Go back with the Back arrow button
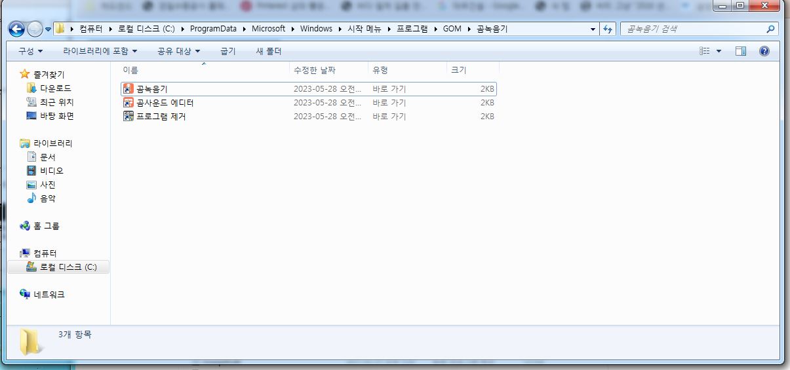Viewport: 790px width, 370px height. coord(17,29)
